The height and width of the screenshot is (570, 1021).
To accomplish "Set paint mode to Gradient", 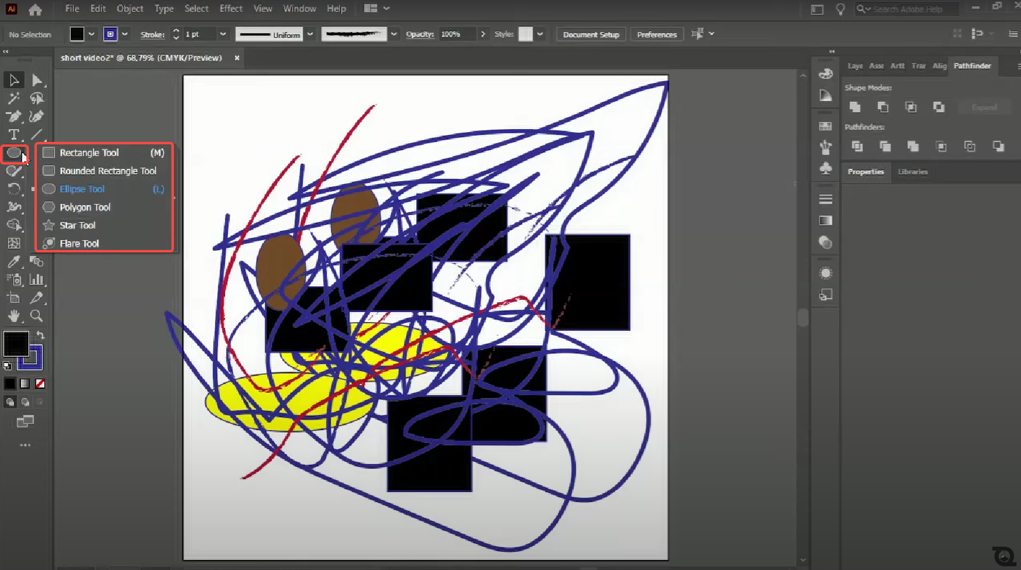I will point(25,384).
